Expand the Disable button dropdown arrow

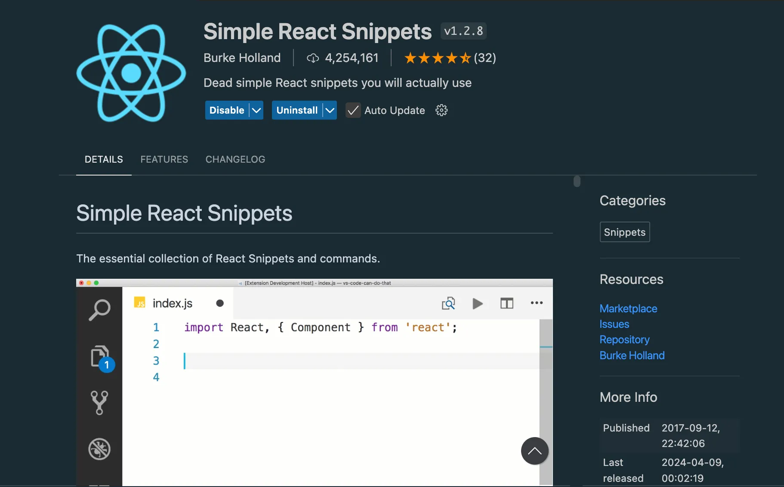[256, 111]
